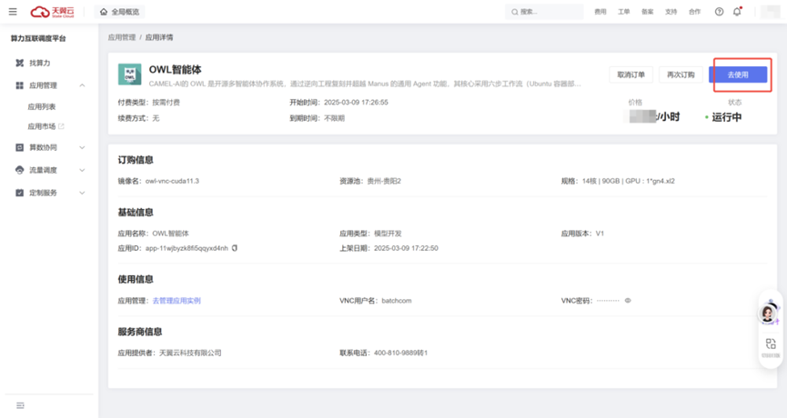Reveal VNC password with the eye icon
787x418 pixels.
point(628,301)
